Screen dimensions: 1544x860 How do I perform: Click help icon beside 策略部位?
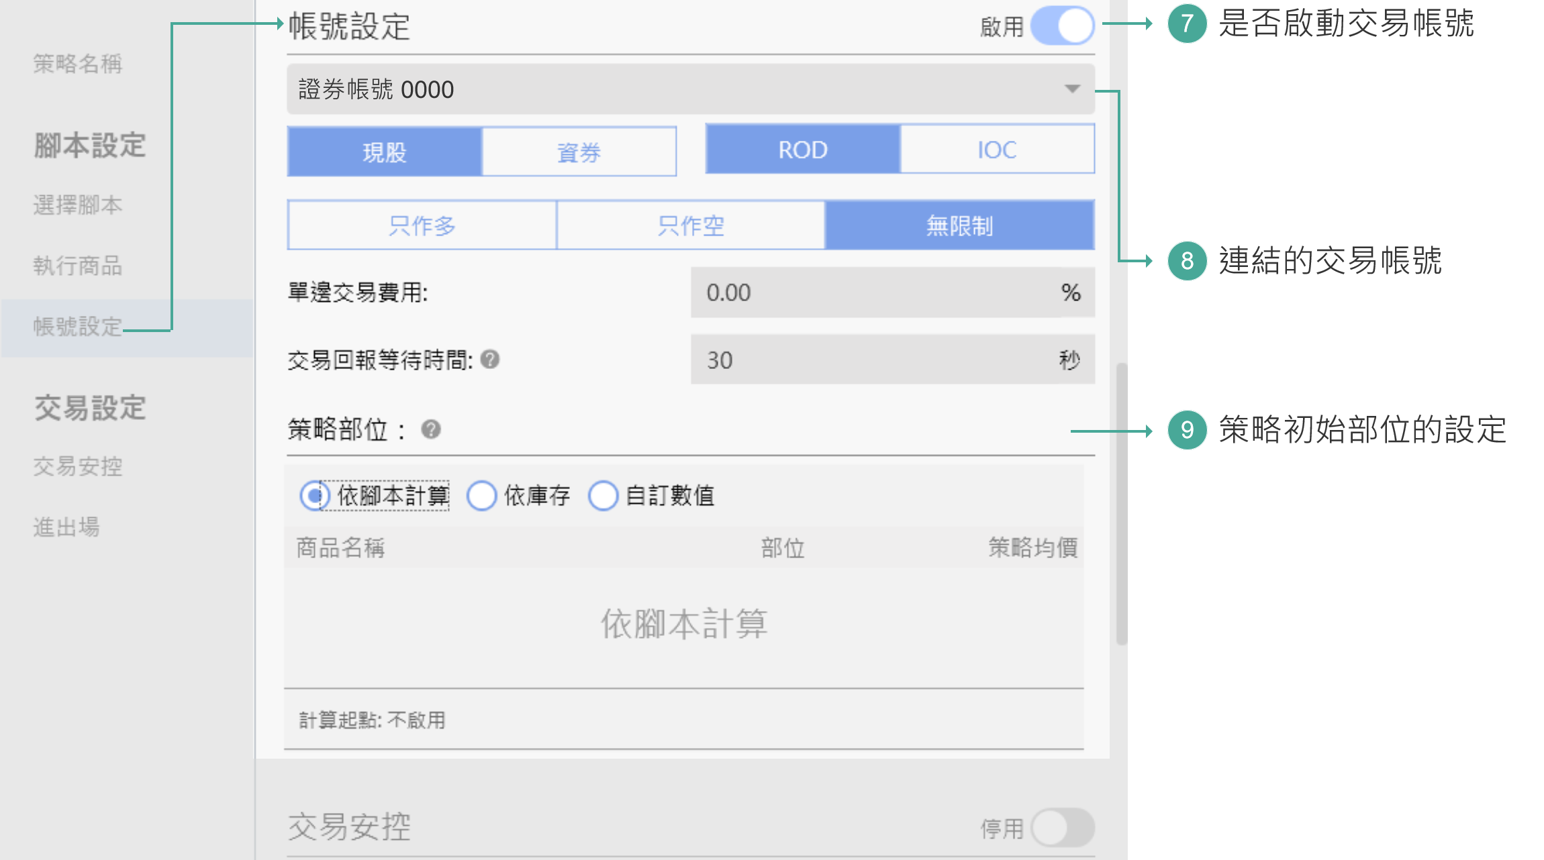point(431,429)
